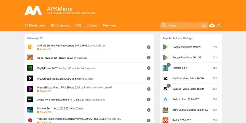
Task: Click the ARK Ultimate Mobile Edition icon
Action: coord(165,110)
